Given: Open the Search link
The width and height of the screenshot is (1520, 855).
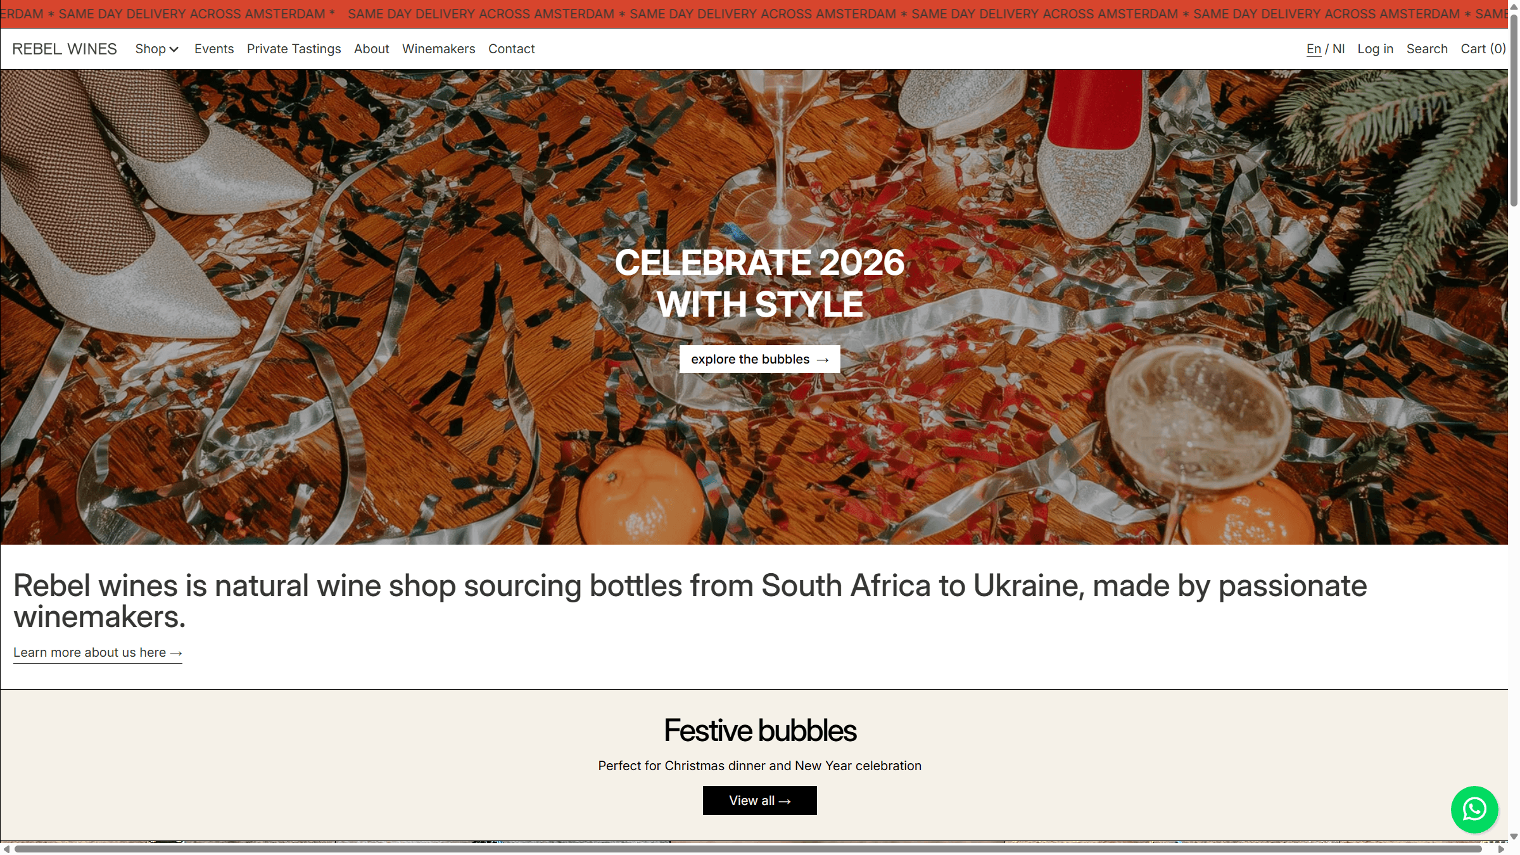Looking at the screenshot, I should click(1427, 49).
